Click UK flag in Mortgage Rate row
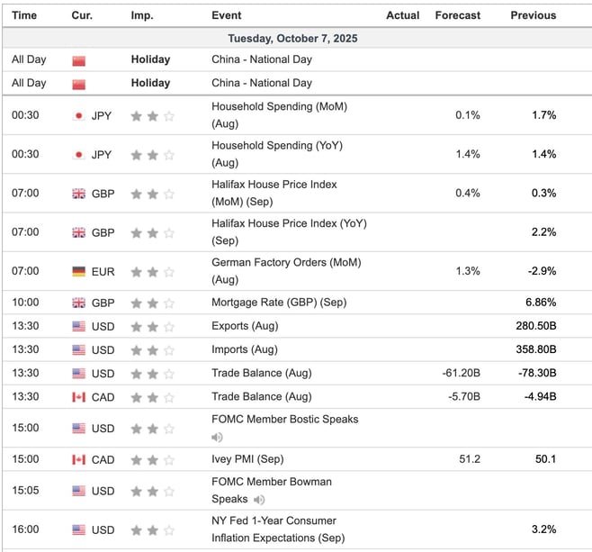Screen dimensions: 592x552 click(x=78, y=303)
